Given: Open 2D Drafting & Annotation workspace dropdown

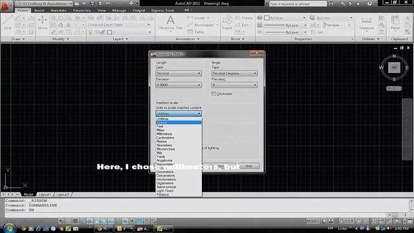Looking at the screenshot, I should click(x=44, y=3).
